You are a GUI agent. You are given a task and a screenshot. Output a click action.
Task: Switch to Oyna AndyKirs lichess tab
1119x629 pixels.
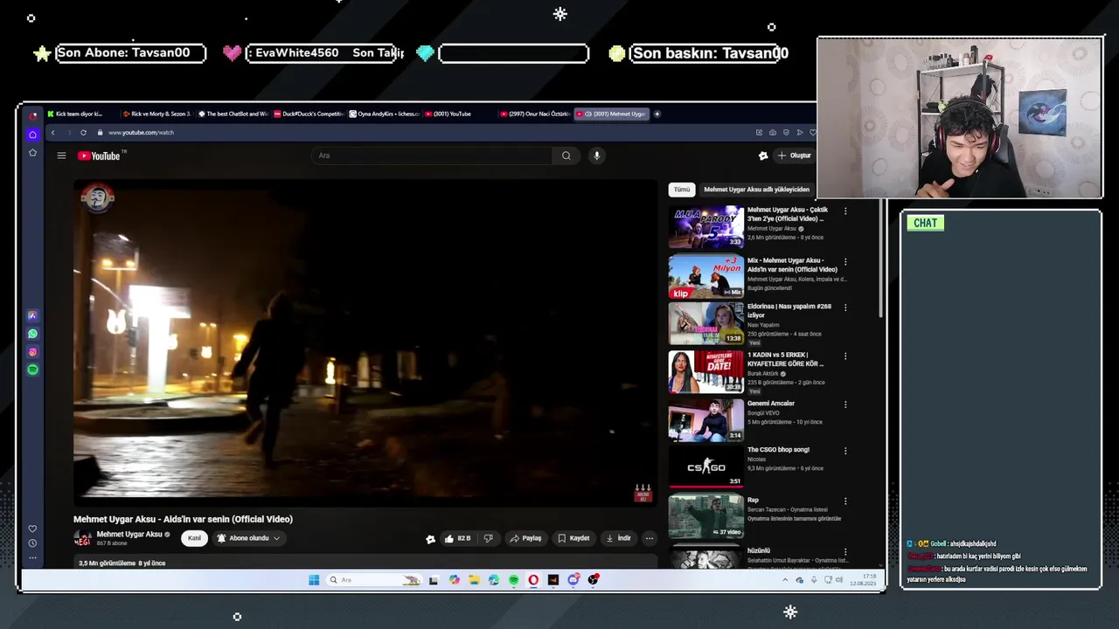384,114
